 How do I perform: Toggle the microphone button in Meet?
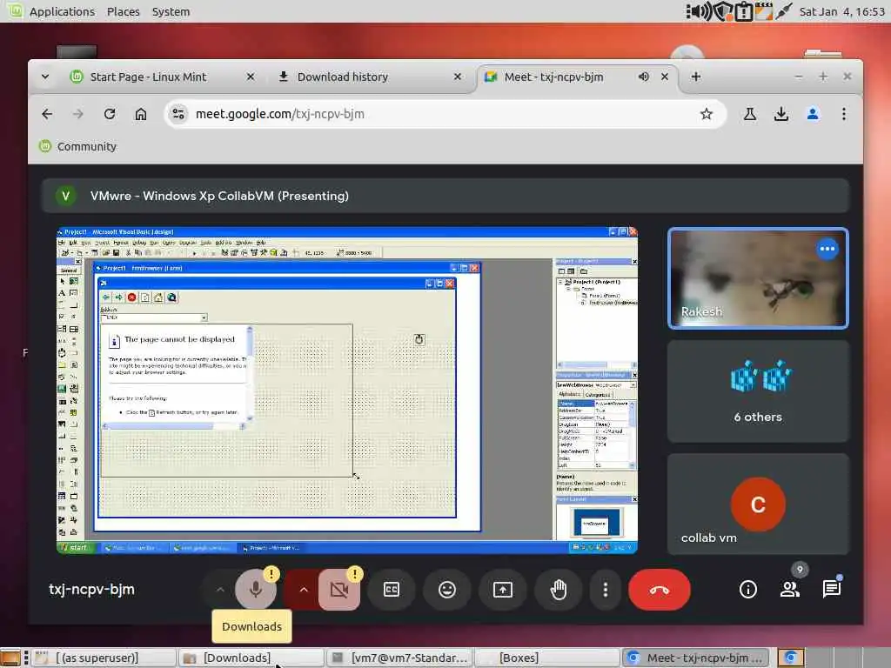coord(256,590)
